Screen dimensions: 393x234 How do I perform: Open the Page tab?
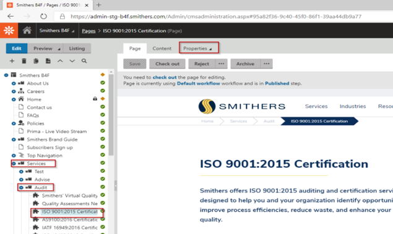[135, 48]
